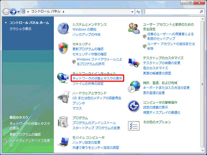This screenshot has width=207, height=155.
Task: Click the デスクトップのカスタマイズ monitor icon
Action: pos(134,63)
